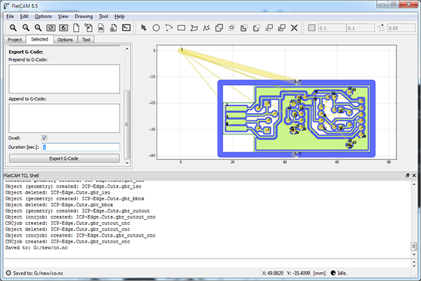The image size is (421, 281).
Task: Select the Add Arc tool
Action: point(168,27)
